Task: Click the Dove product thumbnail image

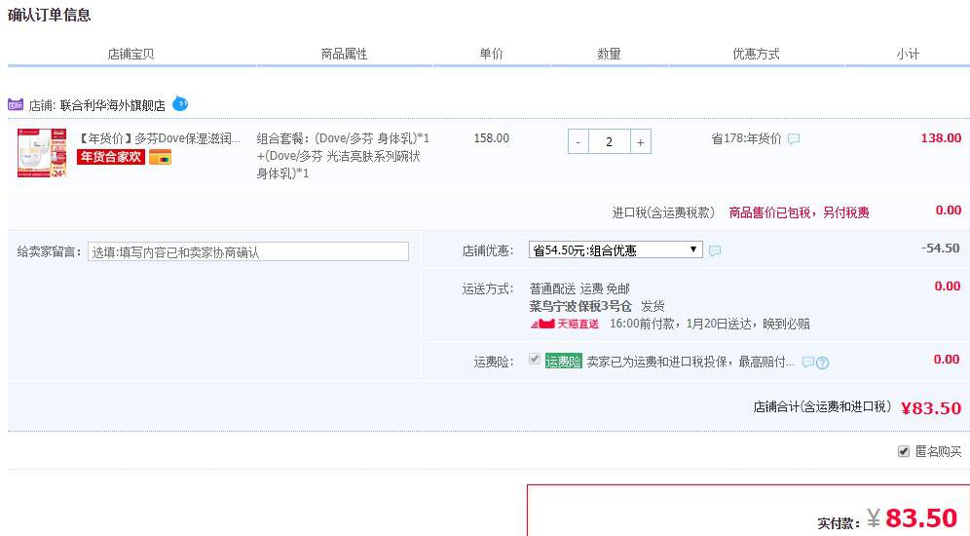Action: [41, 154]
